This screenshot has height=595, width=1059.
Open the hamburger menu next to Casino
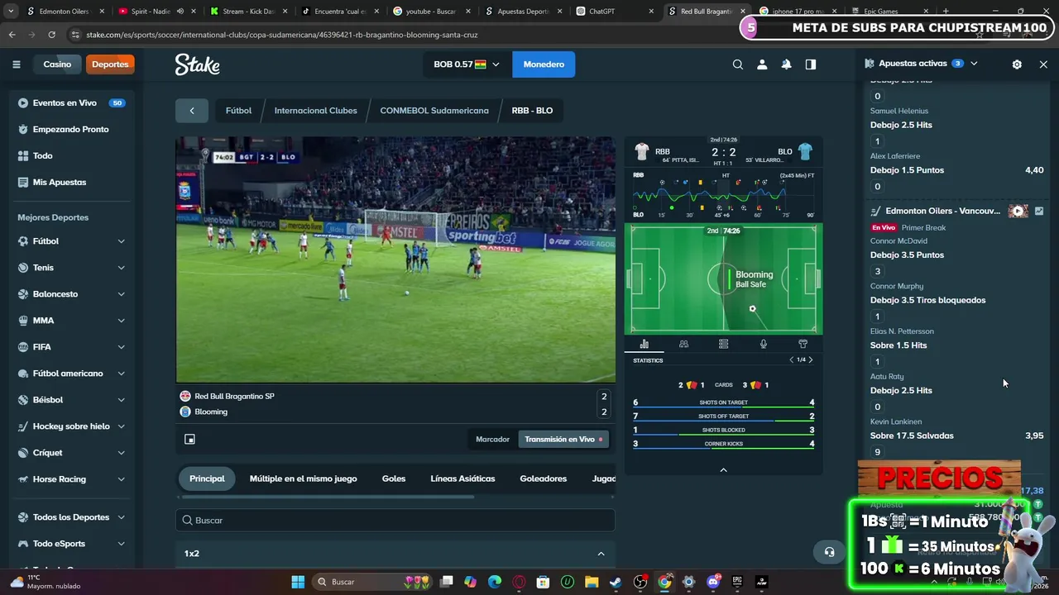pos(16,64)
